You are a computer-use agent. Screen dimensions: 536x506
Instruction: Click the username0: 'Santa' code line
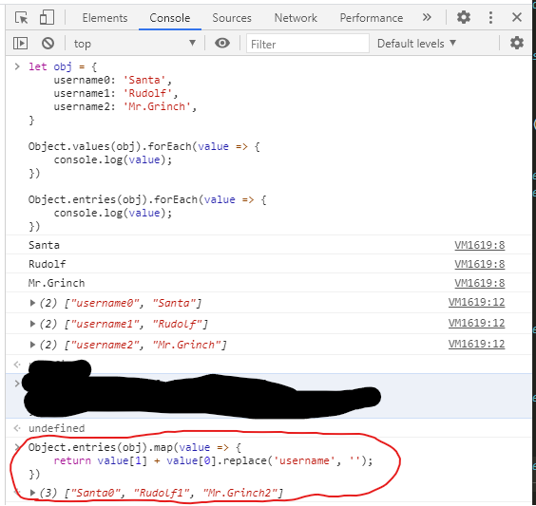(x=113, y=81)
